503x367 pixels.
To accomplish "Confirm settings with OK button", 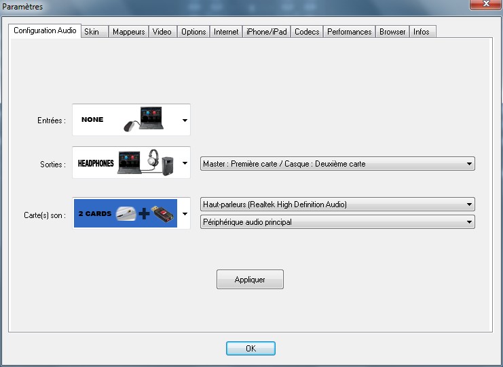I will tap(250, 348).
